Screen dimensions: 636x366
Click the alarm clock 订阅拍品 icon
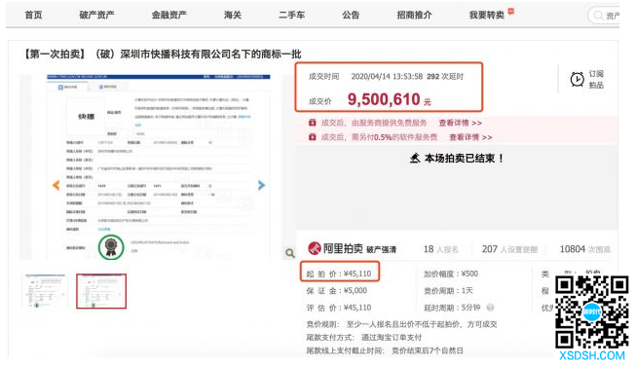(577, 79)
